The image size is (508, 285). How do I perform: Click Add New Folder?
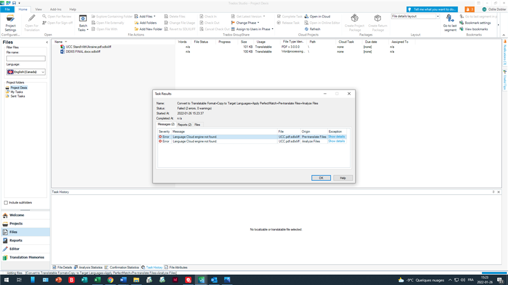148,29
